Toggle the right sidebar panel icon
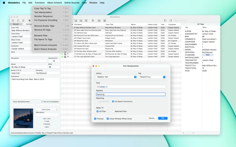The width and height of the screenshot is (236, 147). (x=171, y=20)
